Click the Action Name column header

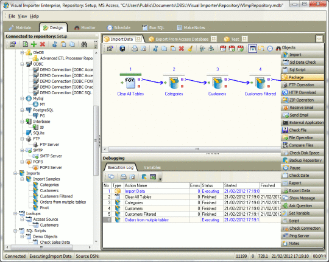tap(157, 185)
